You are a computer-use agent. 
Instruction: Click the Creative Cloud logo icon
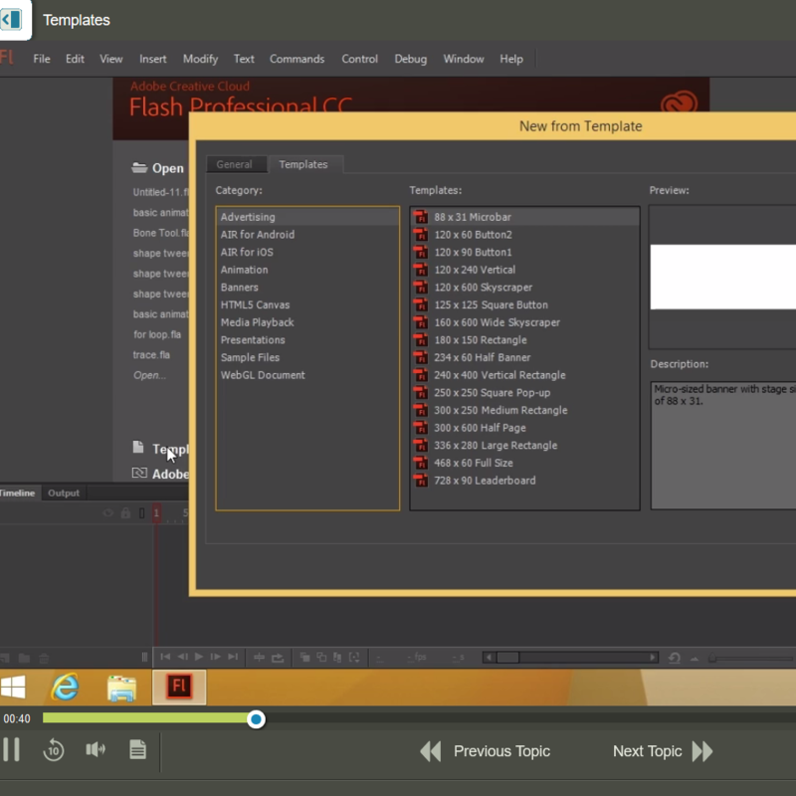point(679,102)
